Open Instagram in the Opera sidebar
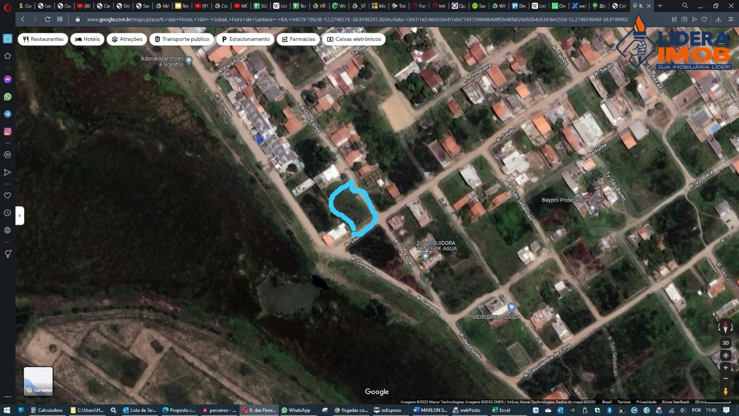The height and width of the screenshot is (416, 739). 8,131
